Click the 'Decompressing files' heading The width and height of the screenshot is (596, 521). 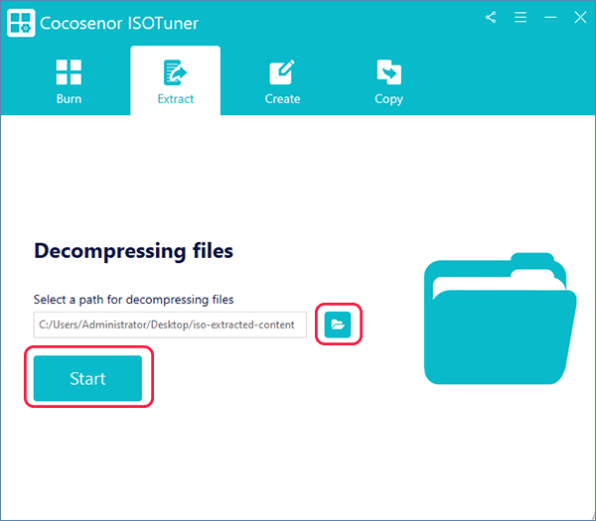tap(133, 251)
